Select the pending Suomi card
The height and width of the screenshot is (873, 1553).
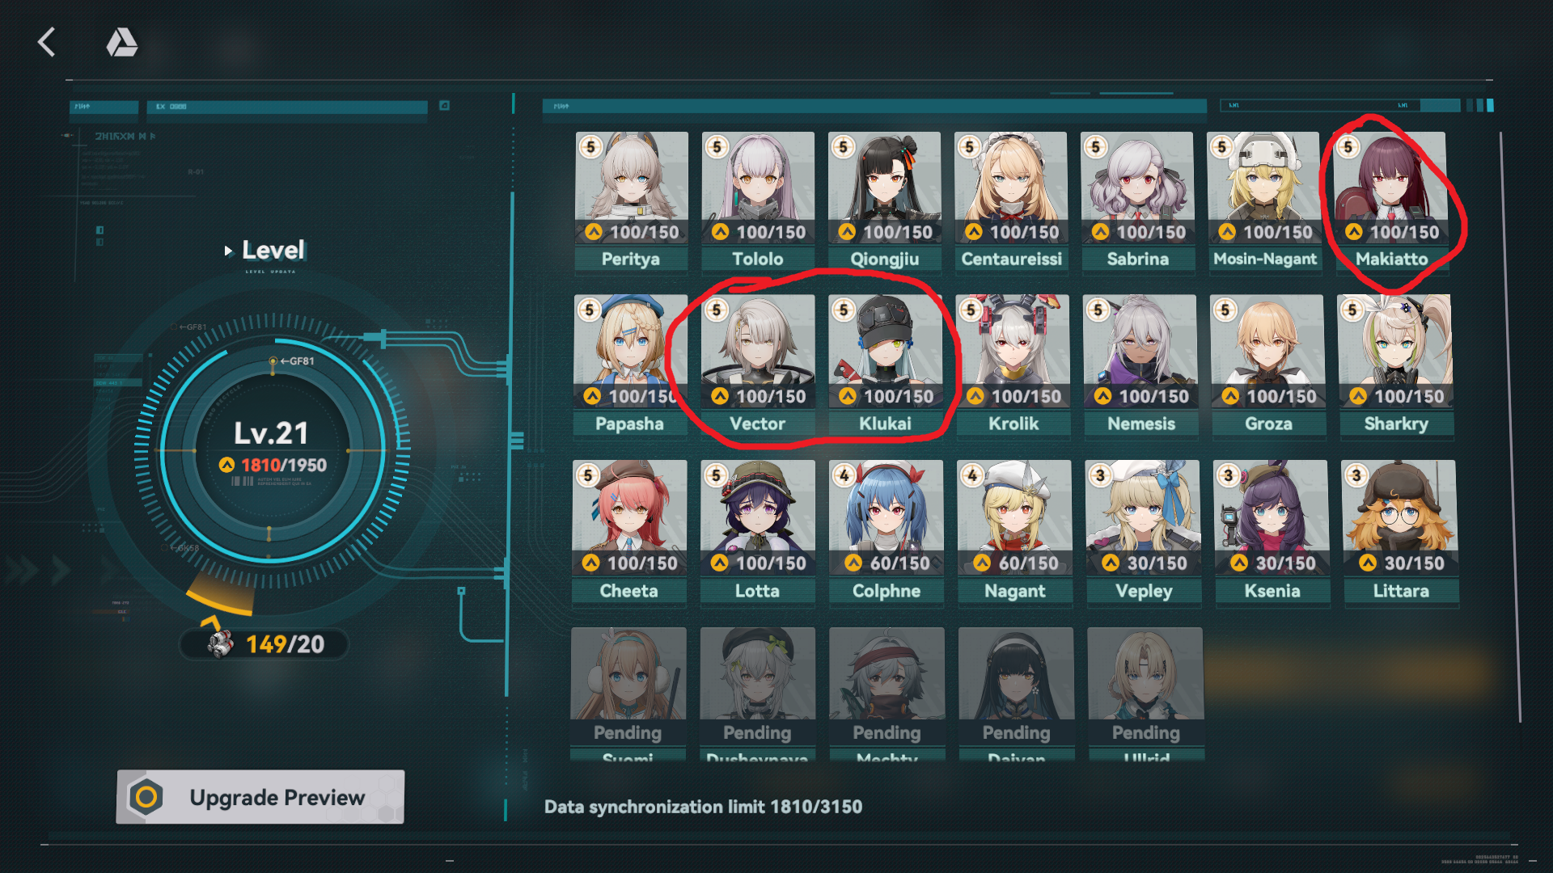628,694
